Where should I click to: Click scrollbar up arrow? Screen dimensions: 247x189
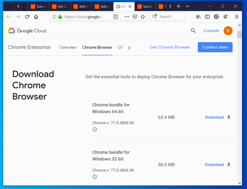[240, 25]
